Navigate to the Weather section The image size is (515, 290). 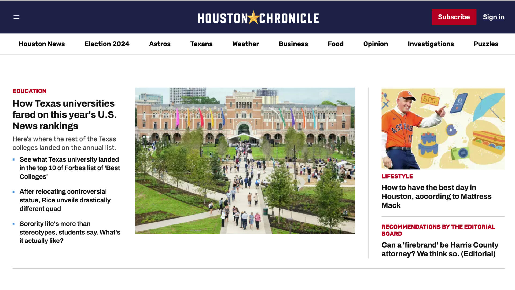(x=245, y=44)
